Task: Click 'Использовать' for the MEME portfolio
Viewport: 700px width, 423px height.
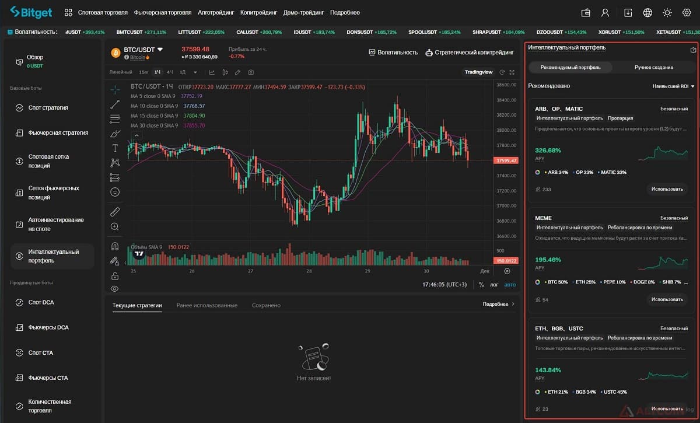Action: pos(667,299)
